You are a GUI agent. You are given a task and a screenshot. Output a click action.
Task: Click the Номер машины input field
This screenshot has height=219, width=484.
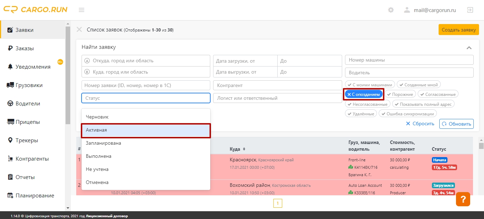(409, 60)
